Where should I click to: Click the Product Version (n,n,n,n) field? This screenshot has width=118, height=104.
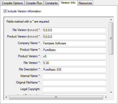coord(74,37)
